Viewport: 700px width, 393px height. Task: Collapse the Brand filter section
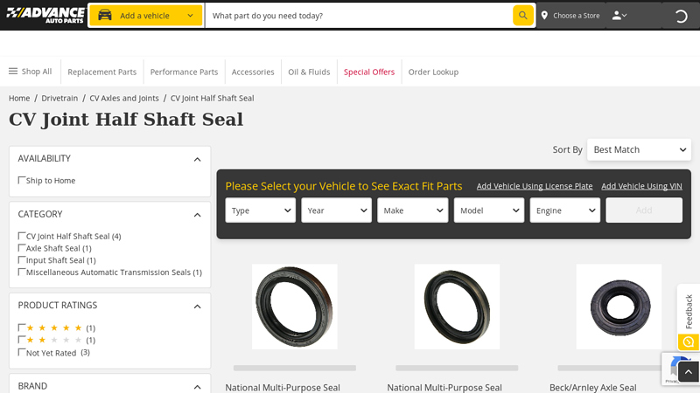point(198,387)
